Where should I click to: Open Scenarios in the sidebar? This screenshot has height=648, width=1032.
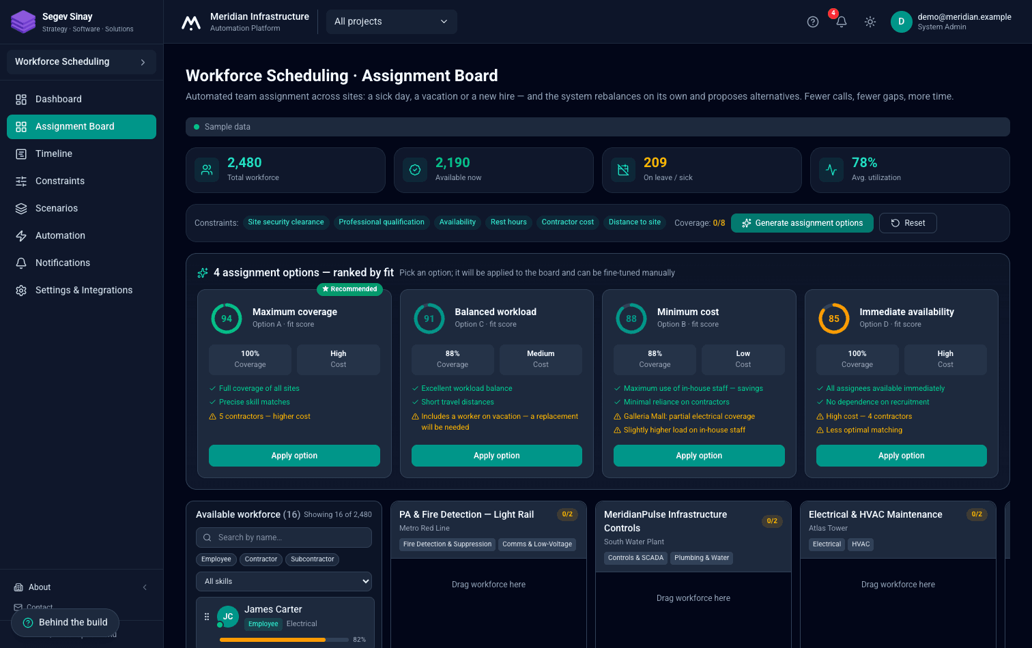pos(81,209)
